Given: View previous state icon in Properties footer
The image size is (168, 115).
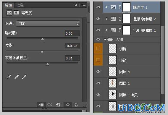Looking at the screenshot, I should click(50, 105).
